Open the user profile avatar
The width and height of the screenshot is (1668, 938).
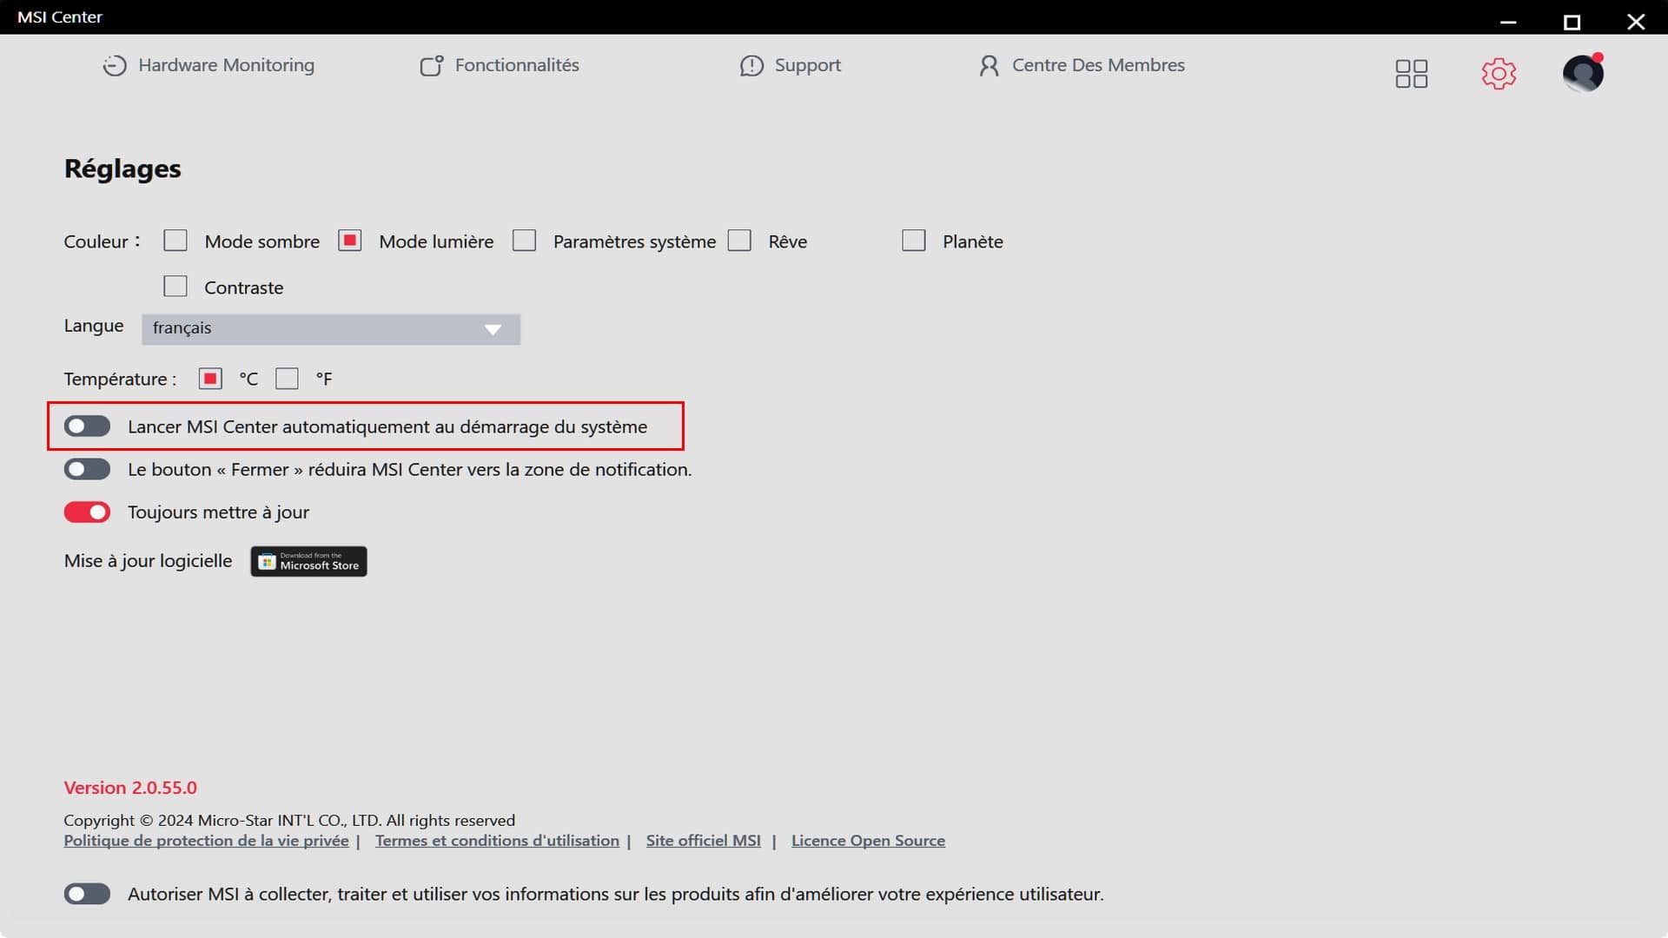pos(1583,74)
